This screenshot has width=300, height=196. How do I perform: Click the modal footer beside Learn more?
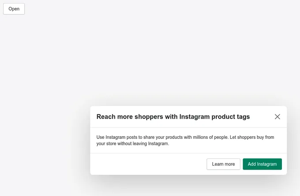click(148, 164)
